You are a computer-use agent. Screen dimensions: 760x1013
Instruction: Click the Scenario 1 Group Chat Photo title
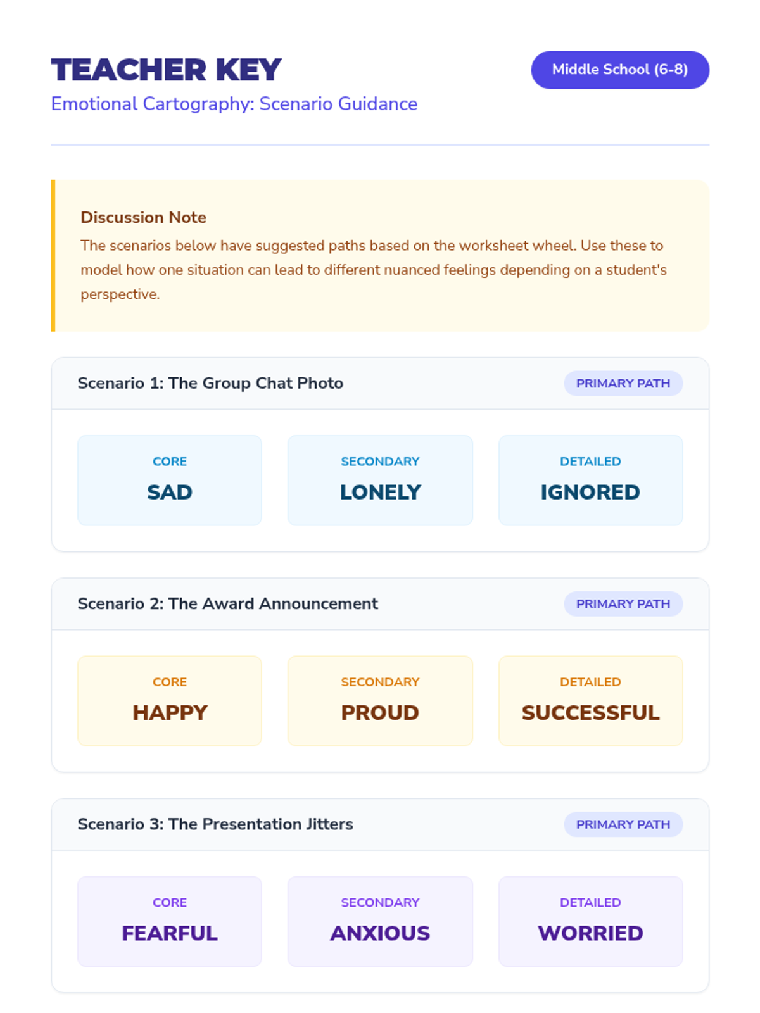(x=210, y=383)
